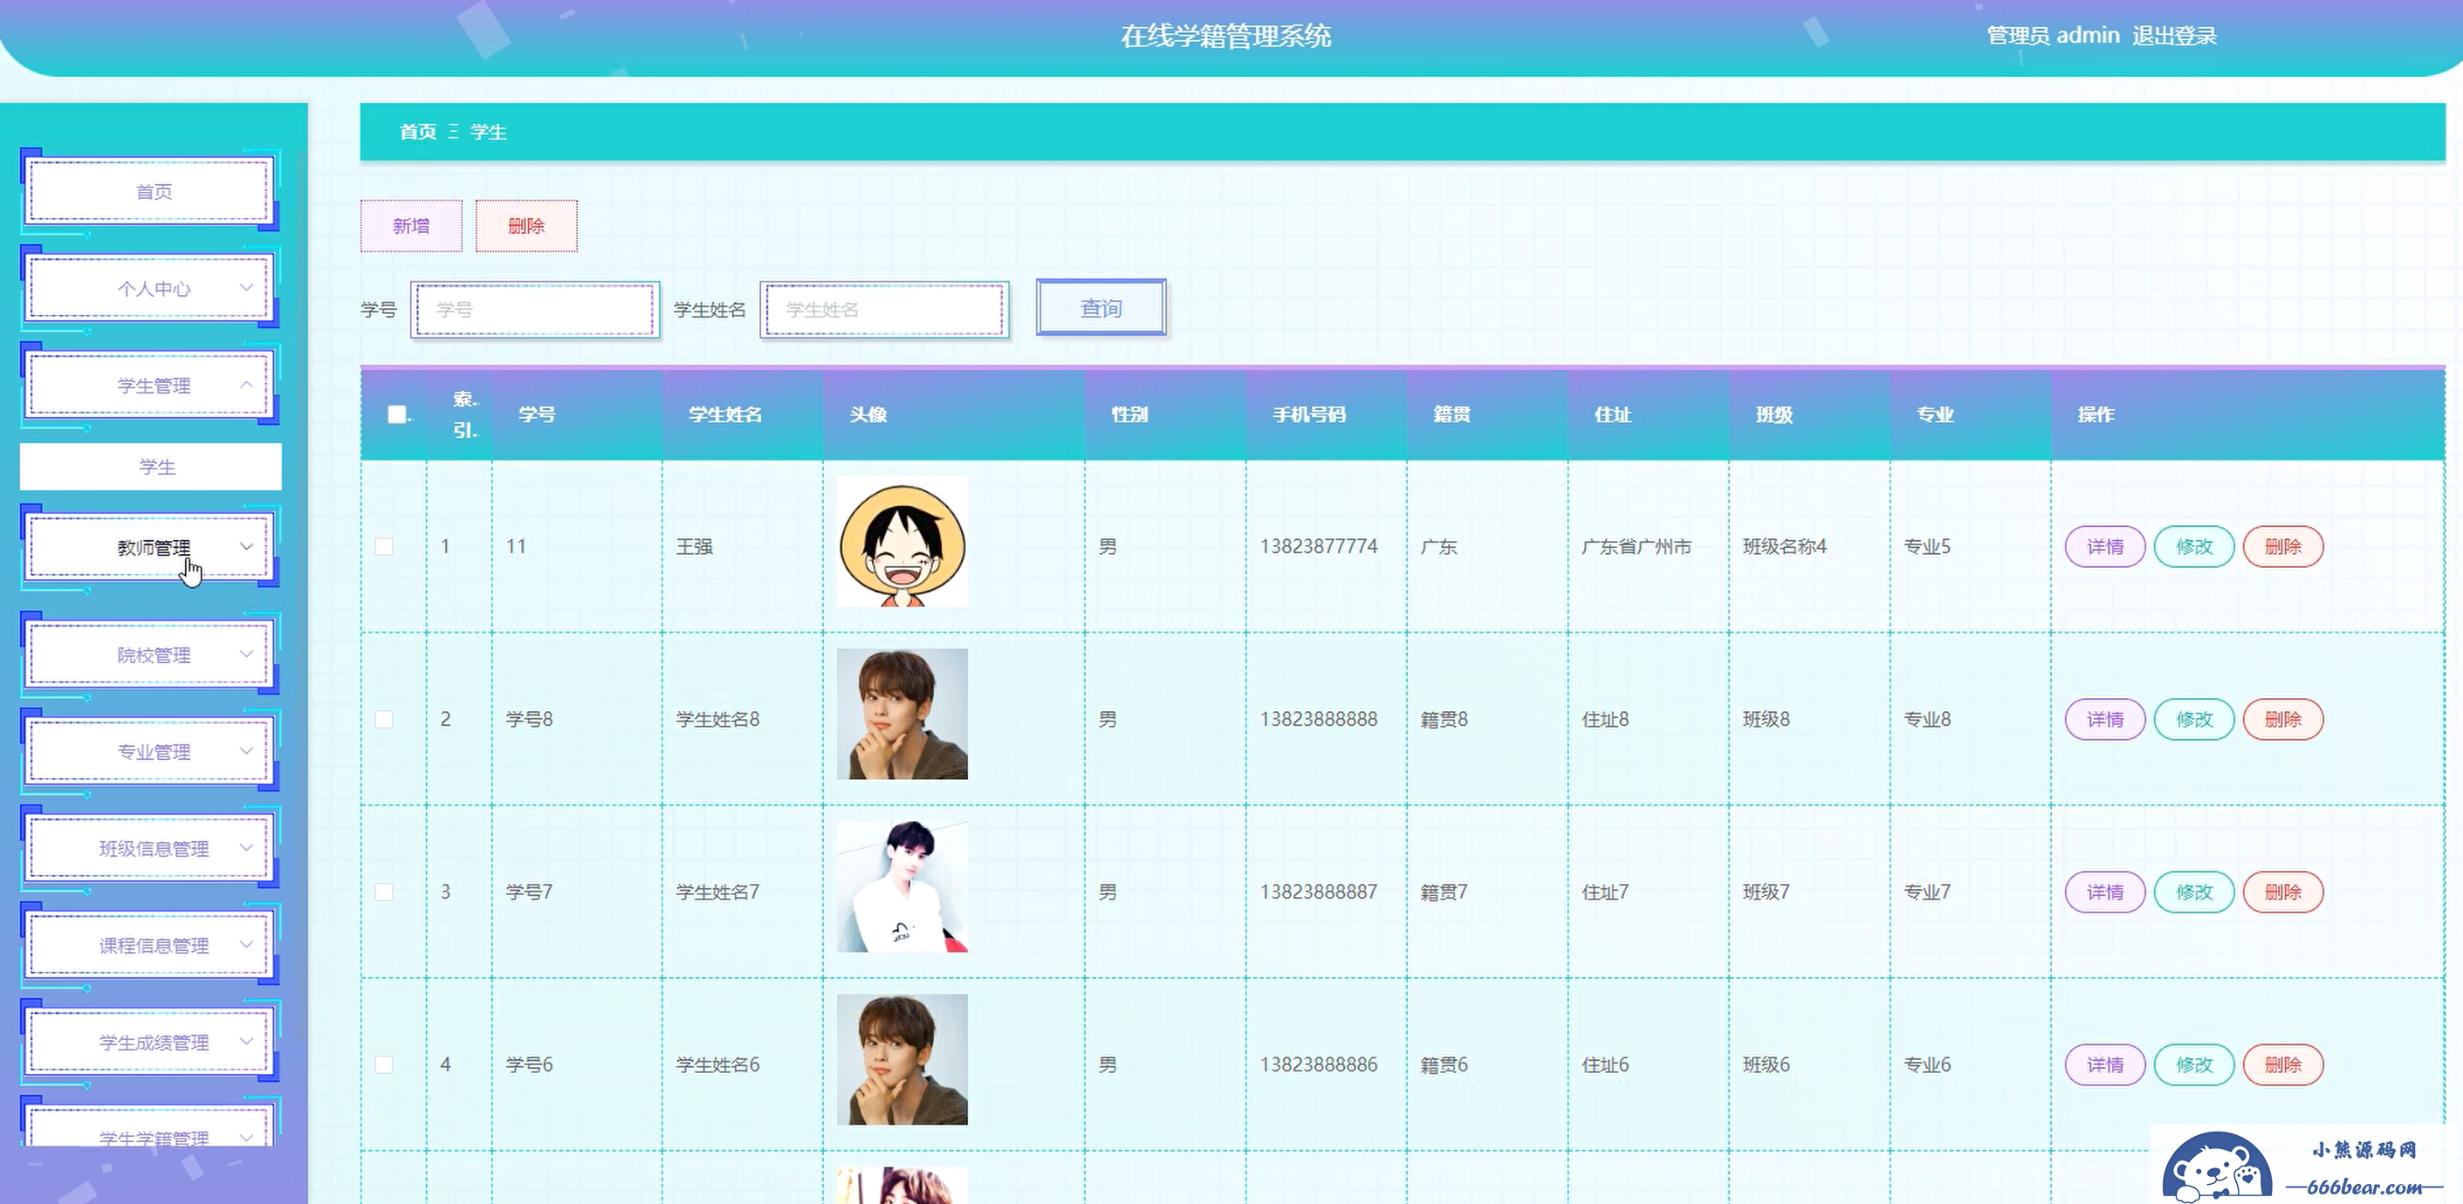The height and width of the screenshot is (1204, 2463).
Task: Click 删除 for student 王强
Action: [2283, 546]
